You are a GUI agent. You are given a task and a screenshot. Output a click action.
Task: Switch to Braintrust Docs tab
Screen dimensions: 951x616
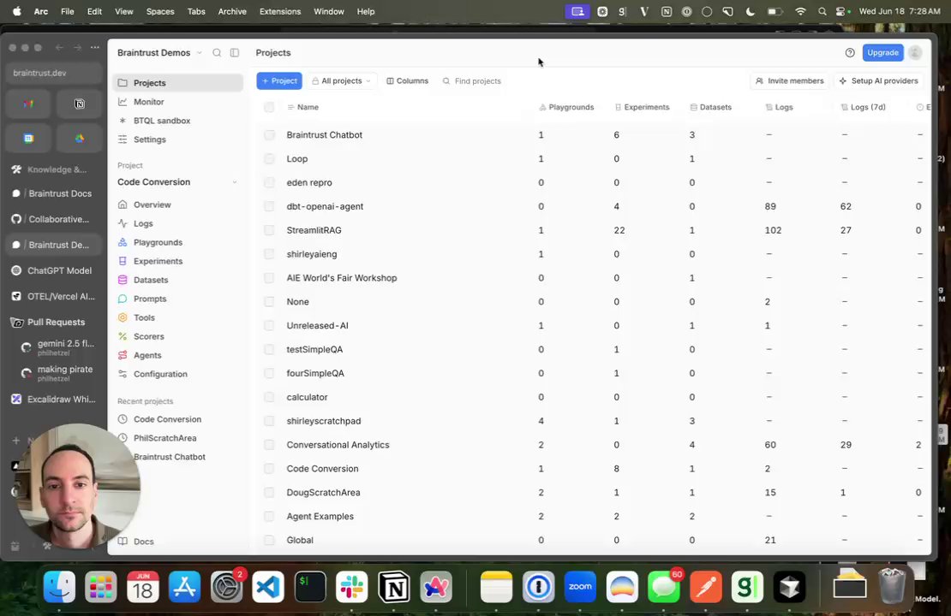coord(53,193)
